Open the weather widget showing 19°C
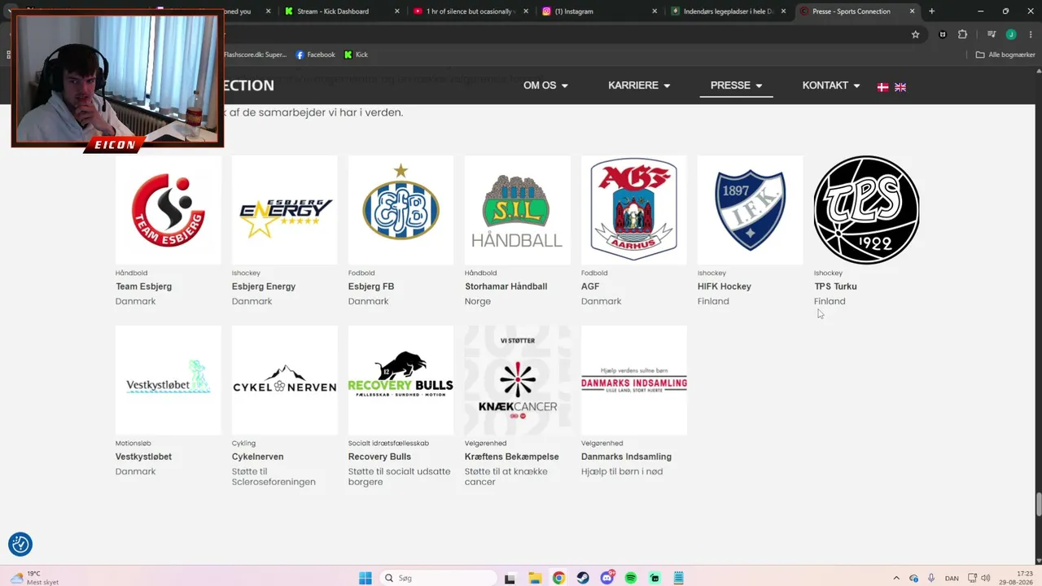1042x586 pixels. (x=34, y=578)
